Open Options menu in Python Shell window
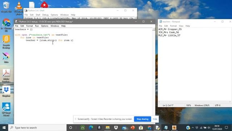 pyautogui.click(x=54, y=15)
